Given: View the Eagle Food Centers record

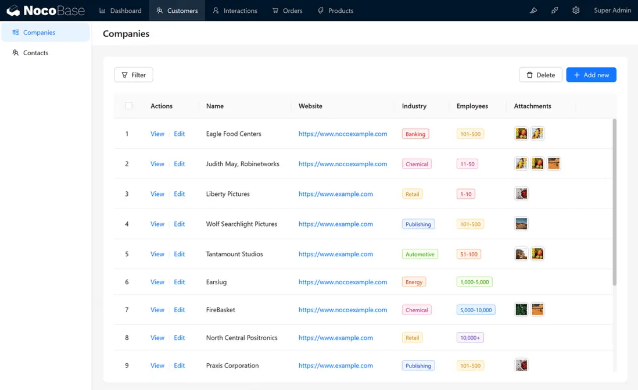Looking at the screenshot, I should [x=157, y=134].
